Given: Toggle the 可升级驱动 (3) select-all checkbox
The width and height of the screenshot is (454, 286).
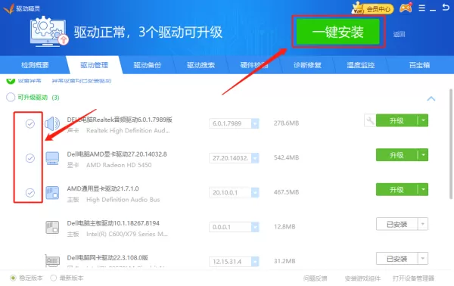Looking at the screenshot, I should (x=11, y=98).
